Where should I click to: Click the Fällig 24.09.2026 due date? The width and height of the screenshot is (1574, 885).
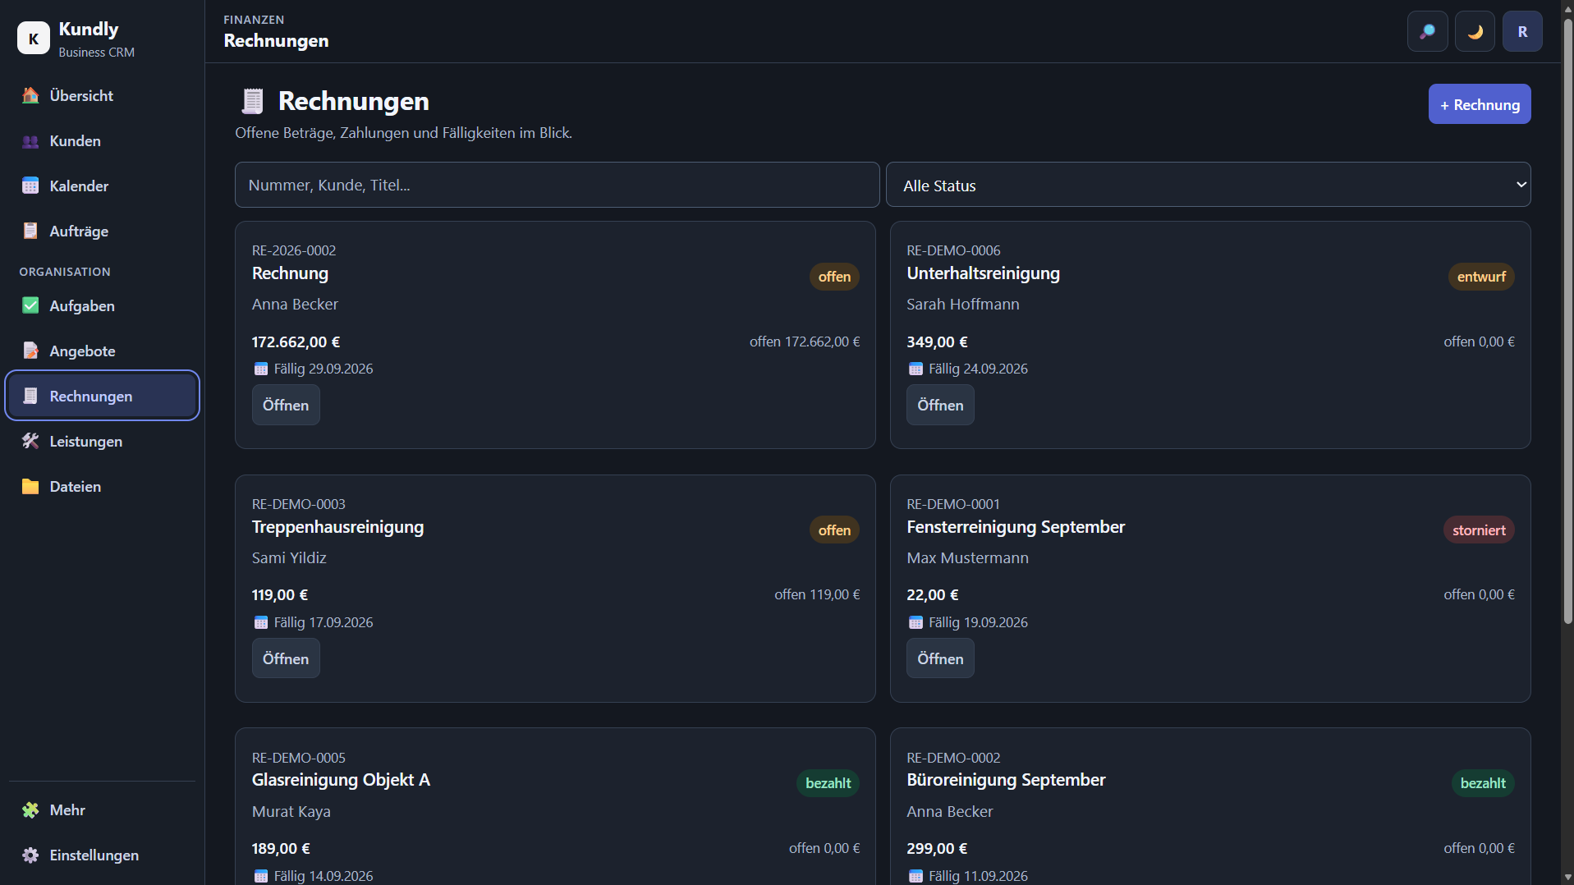[x=978, y=369]
